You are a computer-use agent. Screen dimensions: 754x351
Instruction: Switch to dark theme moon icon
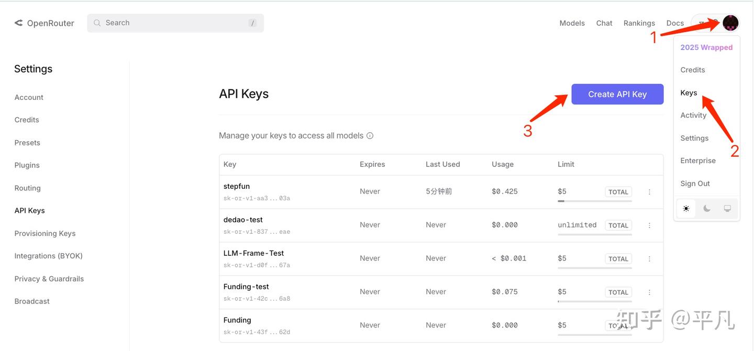coord(707,208)
